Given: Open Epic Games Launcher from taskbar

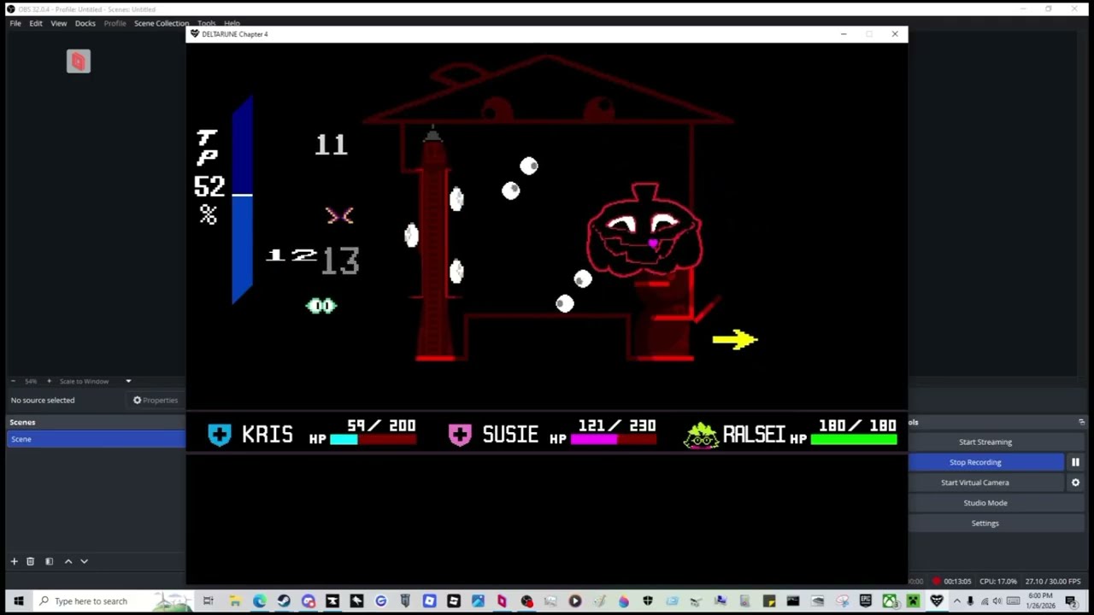Looking at the screenshot, I should pyautogui.click(x=866, y=601).
